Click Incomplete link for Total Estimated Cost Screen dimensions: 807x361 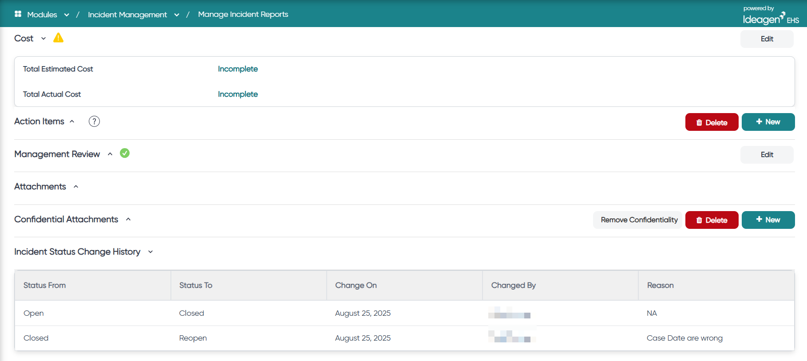(x=238, y=69)
